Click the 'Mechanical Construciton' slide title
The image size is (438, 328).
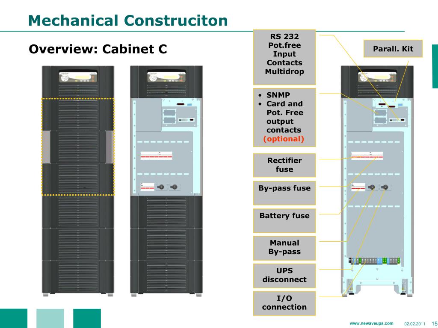(x=128, y=20)
